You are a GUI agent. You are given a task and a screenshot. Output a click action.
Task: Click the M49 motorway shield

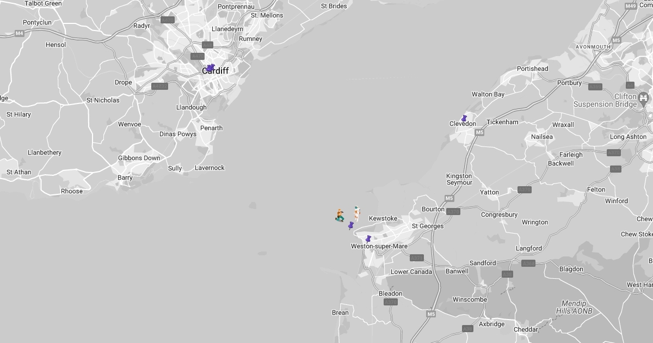point(630,6)
